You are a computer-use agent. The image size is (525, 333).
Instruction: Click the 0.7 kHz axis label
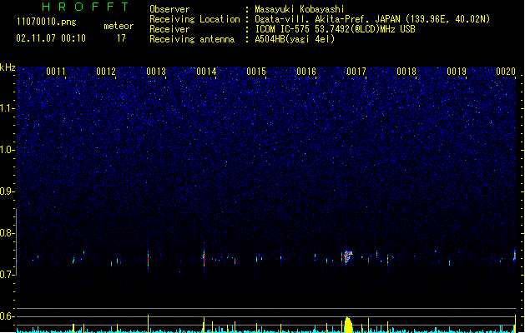pyautogui.click(x=8, y=275)
